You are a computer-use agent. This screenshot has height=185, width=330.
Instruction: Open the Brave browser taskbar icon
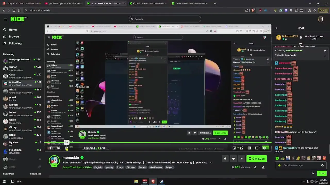[153, 182]
